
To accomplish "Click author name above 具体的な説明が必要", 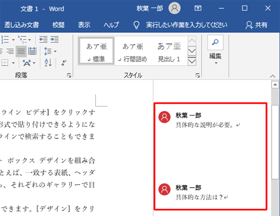I will (x=188, y=116).
